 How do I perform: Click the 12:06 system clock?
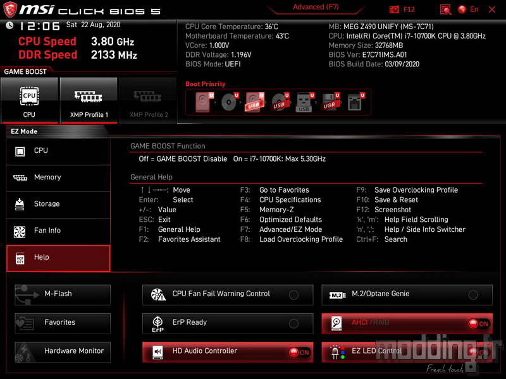[40, 26]
